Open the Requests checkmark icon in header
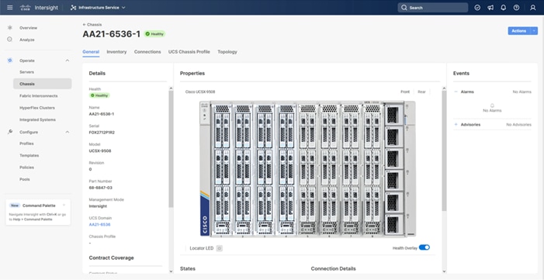The height and width of the screenshot is (280, 544). (x=477, y=8)
